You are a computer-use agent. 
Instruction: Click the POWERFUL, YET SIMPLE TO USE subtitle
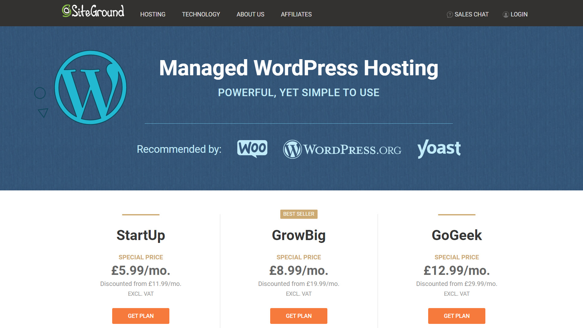coord(299,92)
